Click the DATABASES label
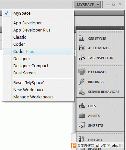 tap(97, 72)
